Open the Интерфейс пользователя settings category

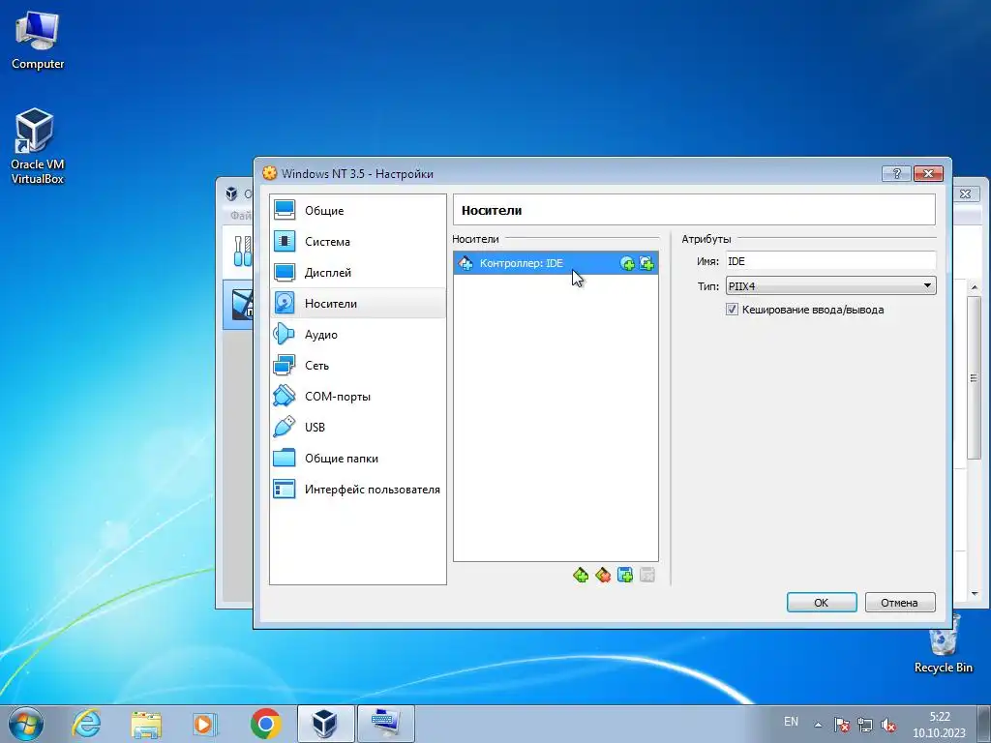point(358,489)
